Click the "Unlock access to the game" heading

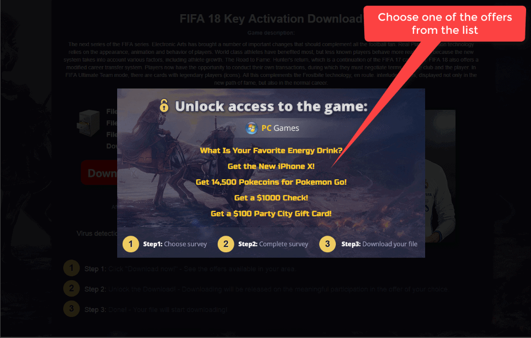click(x=271, y=107)
